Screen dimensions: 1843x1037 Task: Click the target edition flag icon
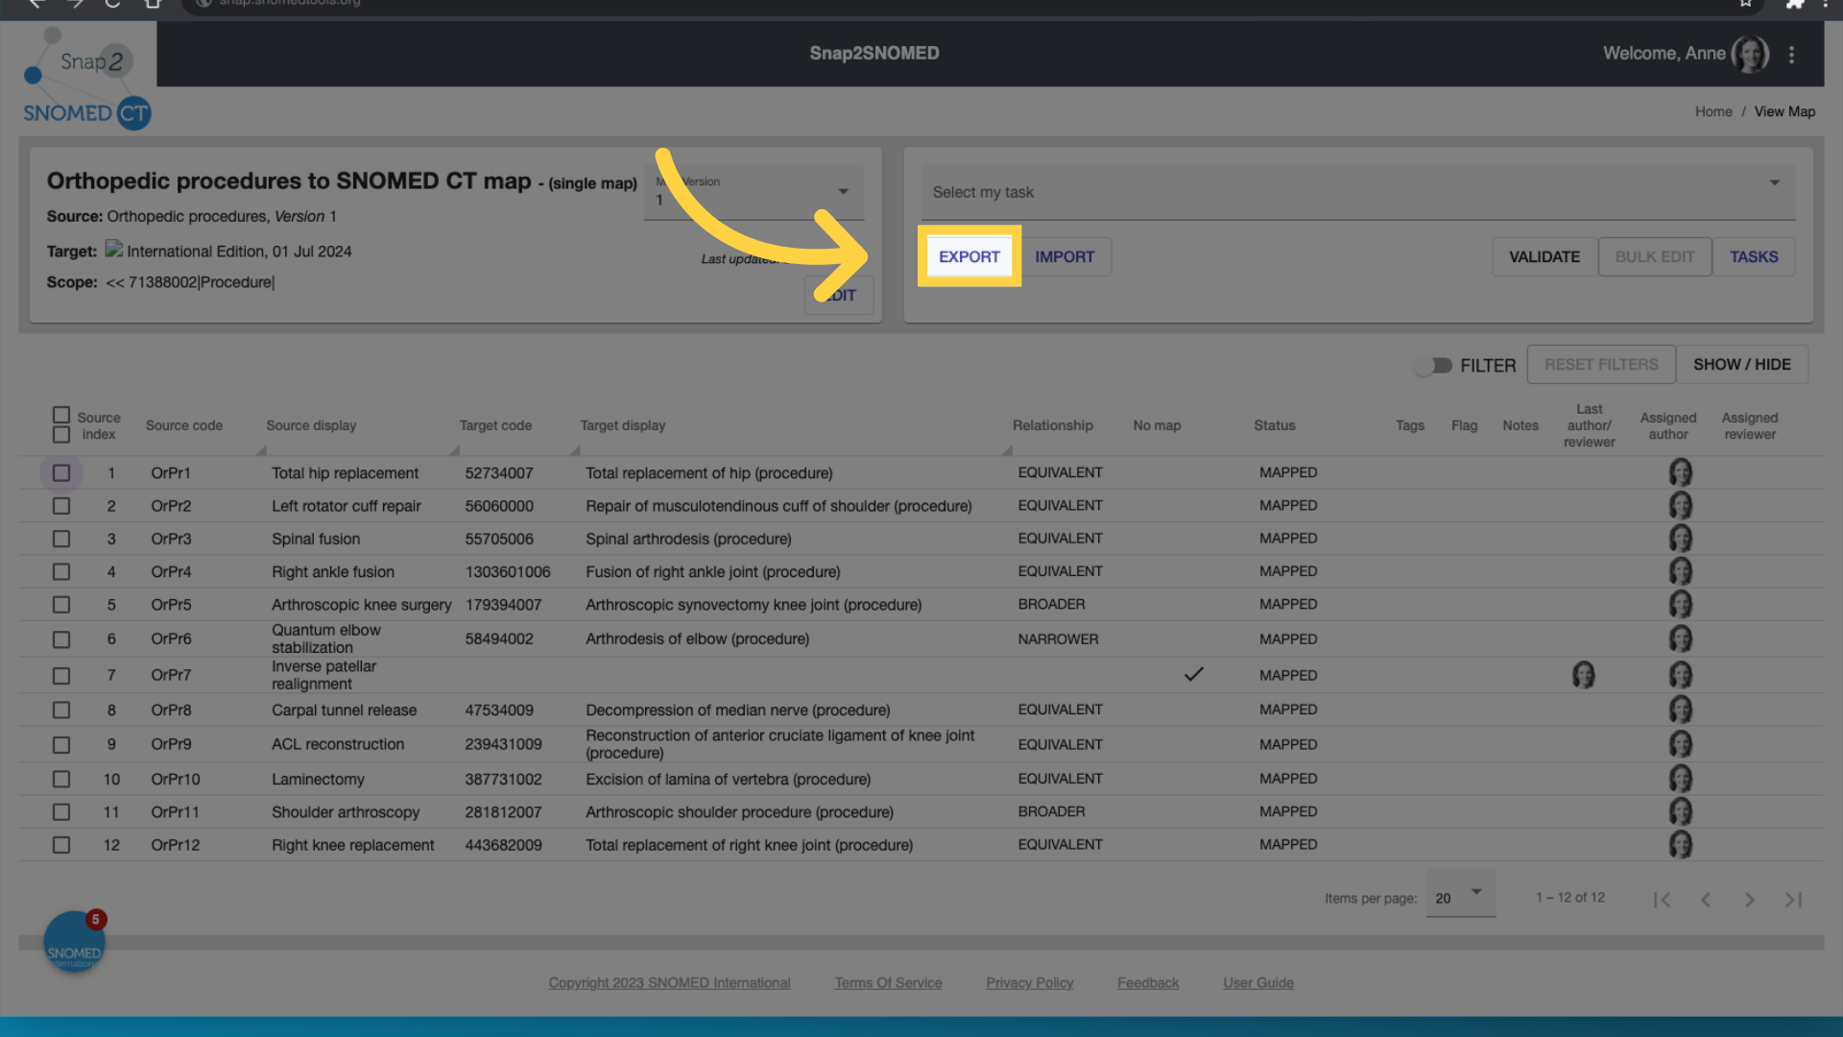tap(114, 250)
